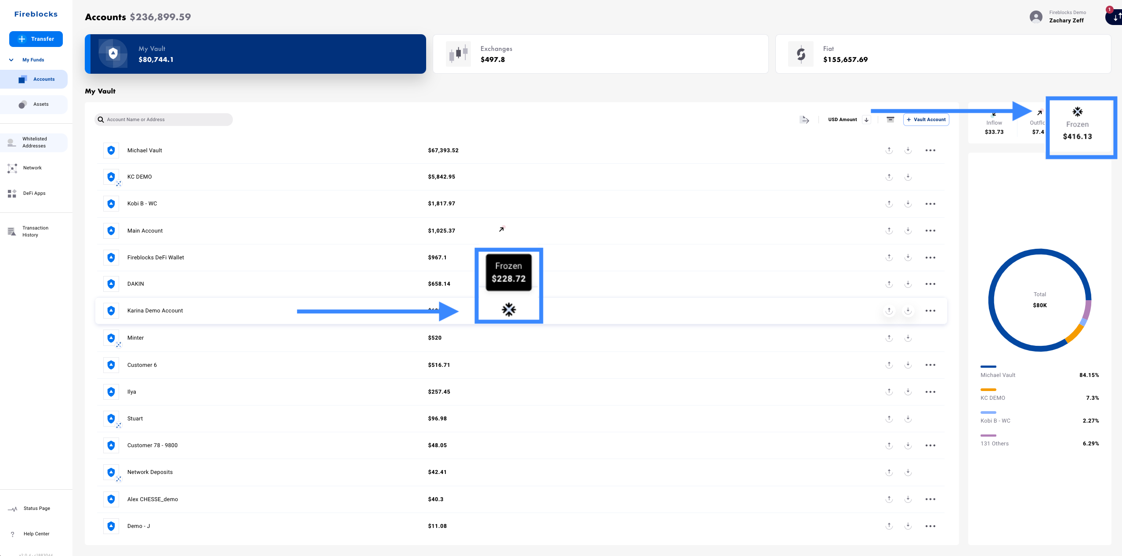Click withdraw arrow for Fireblocks DeFi Wallet

point(889,258)
